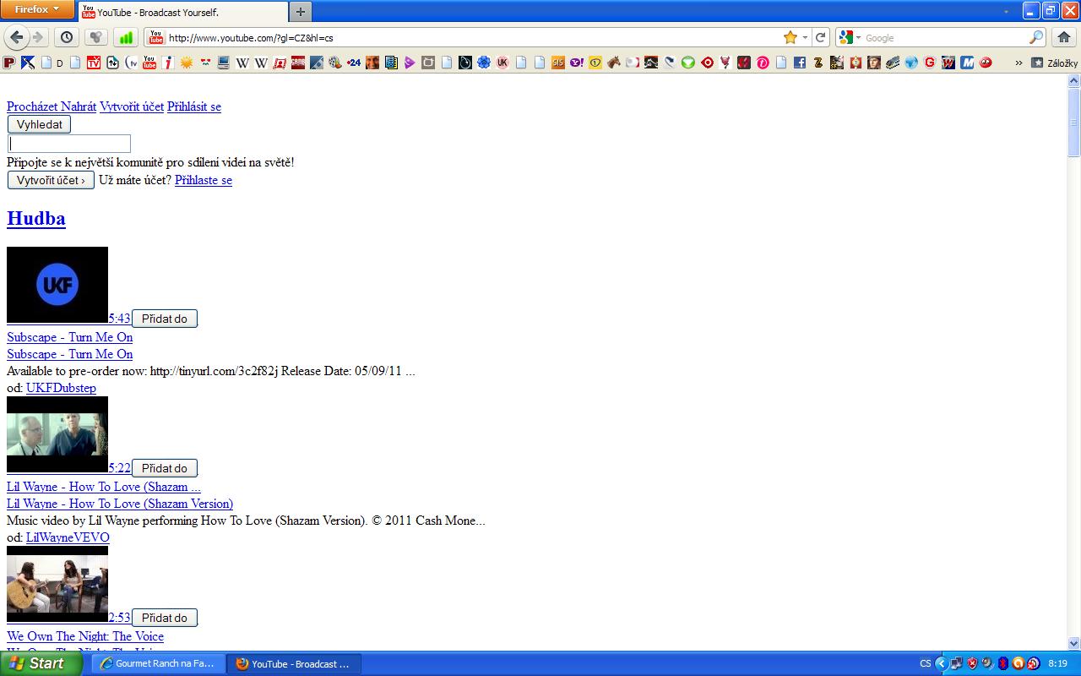Open the search engine selector dropdown

(849, 37)
